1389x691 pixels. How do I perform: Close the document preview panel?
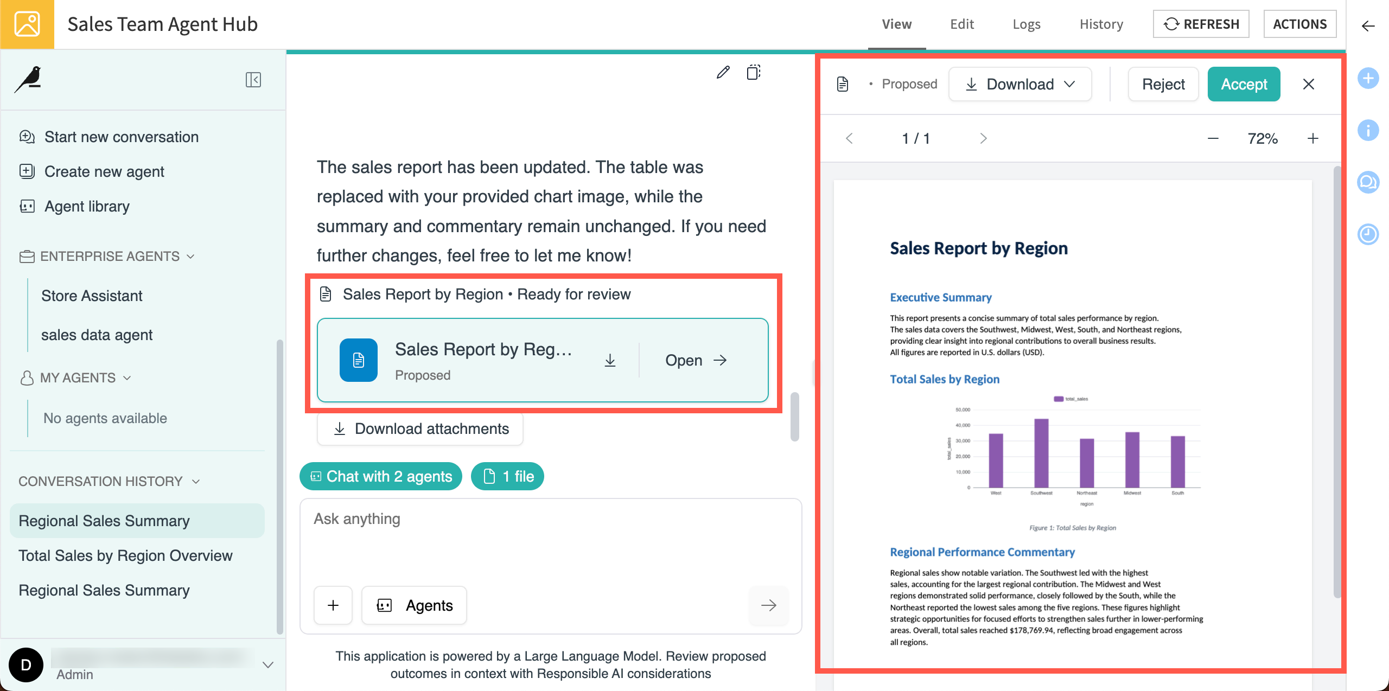point(1308,84)
